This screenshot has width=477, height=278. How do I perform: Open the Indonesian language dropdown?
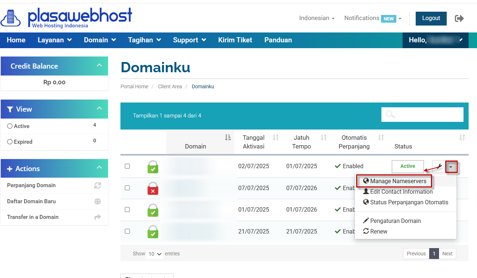(316, 18)
